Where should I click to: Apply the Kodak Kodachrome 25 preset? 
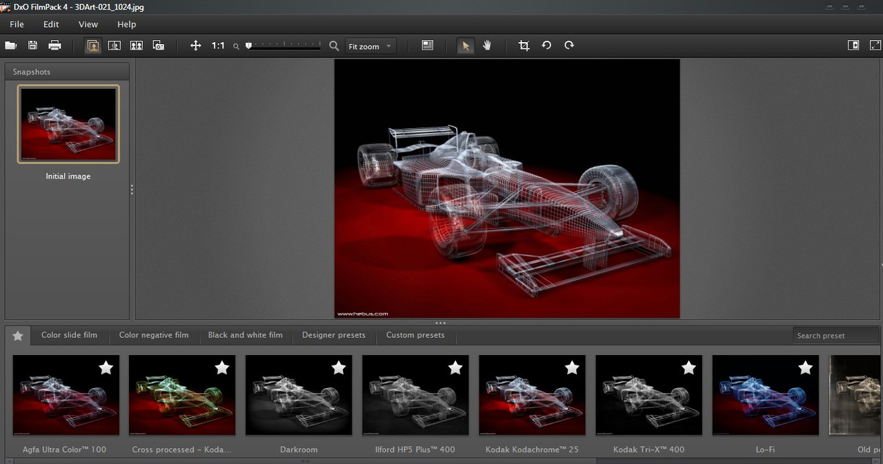point(532,395)
